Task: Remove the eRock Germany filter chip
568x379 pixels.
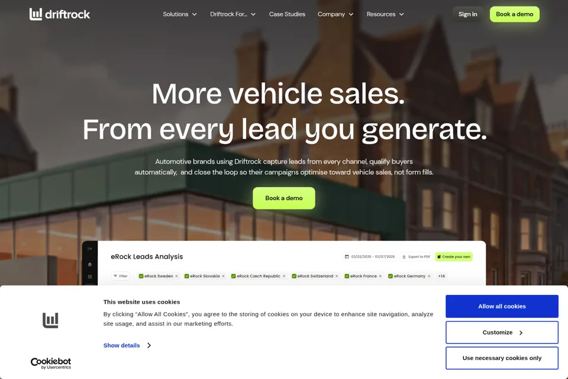Action: click(x=429, y=276)
